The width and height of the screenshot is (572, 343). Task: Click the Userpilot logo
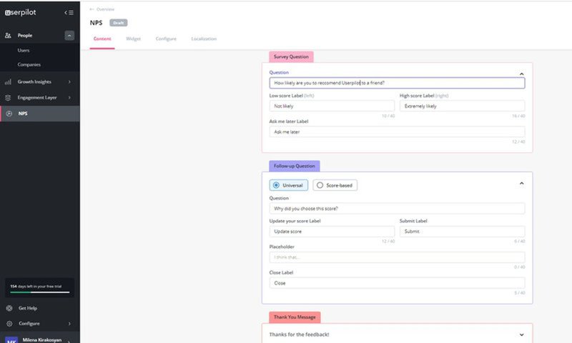coord(21,12)
